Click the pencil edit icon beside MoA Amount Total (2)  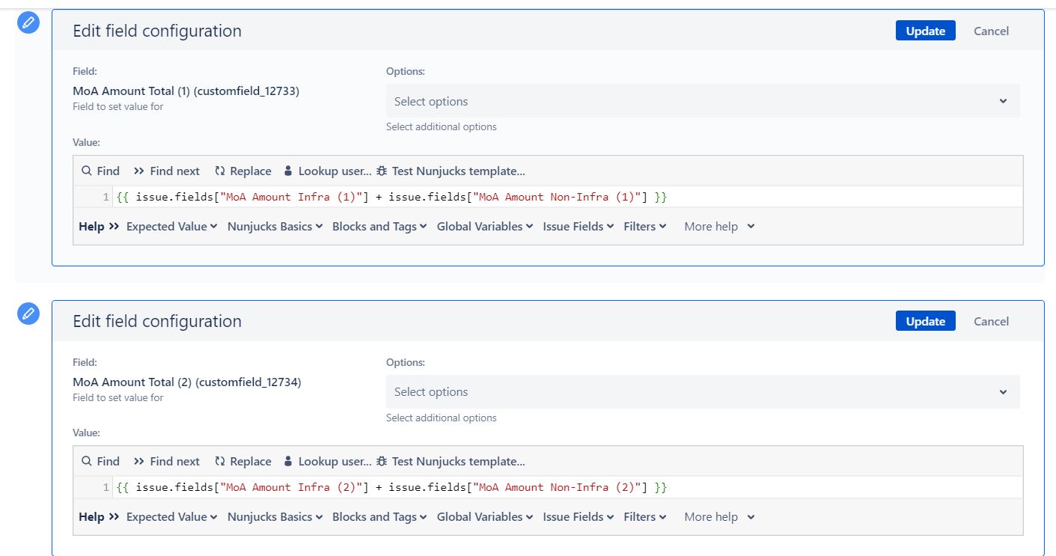pyautogui.click(x=28, y=314)
